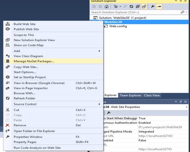The height and width of the screenshot is (152, 190).
Task: Switch to the Team Explorer tab
Action: tap(130, 95)
